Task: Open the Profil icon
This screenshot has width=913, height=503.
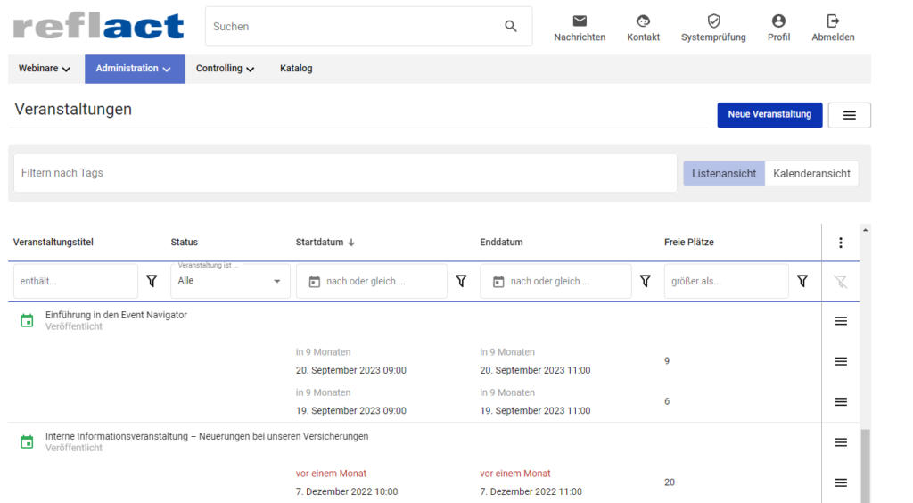Action: (x=778, y=21)
